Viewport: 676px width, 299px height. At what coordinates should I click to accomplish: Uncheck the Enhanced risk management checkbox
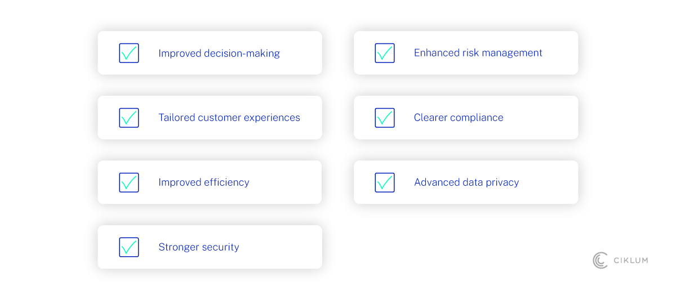click(x=385, y=53)
